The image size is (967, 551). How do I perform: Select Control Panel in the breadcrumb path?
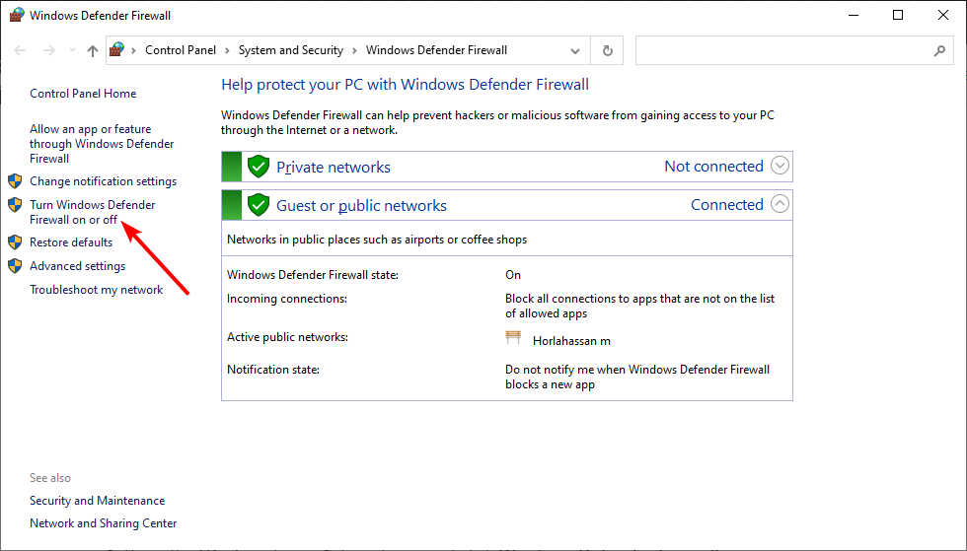point(180,50)
